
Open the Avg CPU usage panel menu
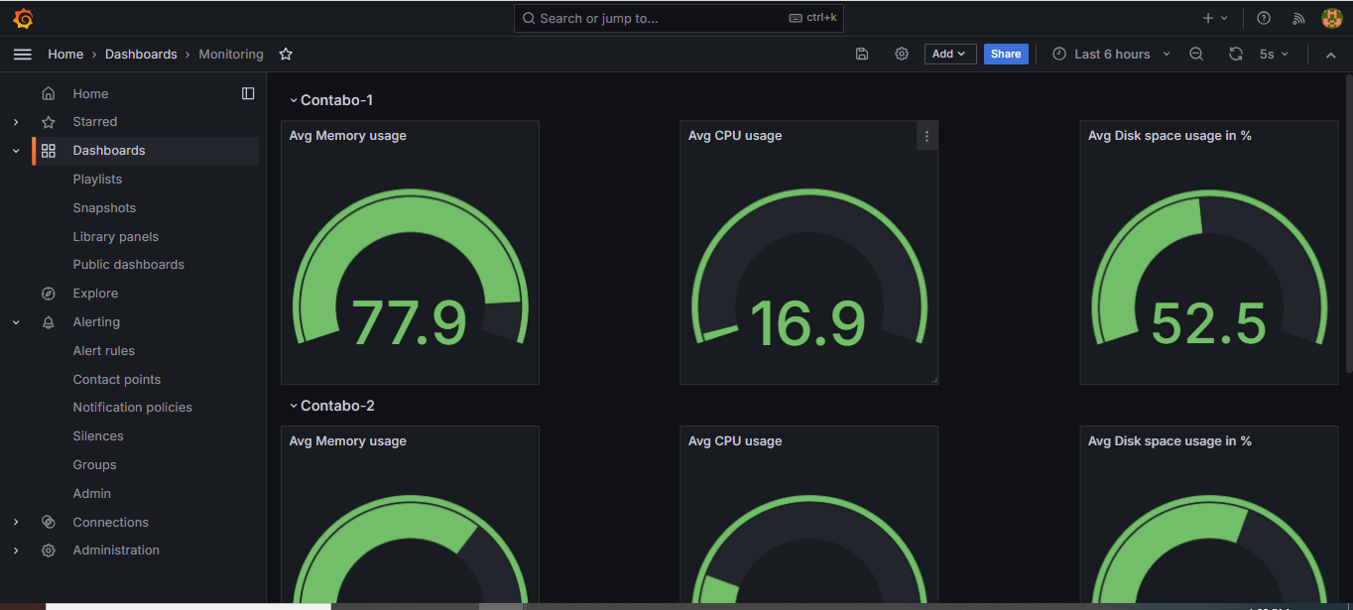926,137
